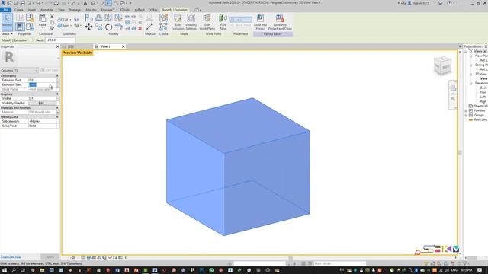Click the Join geometry tool
This screenshot has height=274, width=488.
point(63,25)
